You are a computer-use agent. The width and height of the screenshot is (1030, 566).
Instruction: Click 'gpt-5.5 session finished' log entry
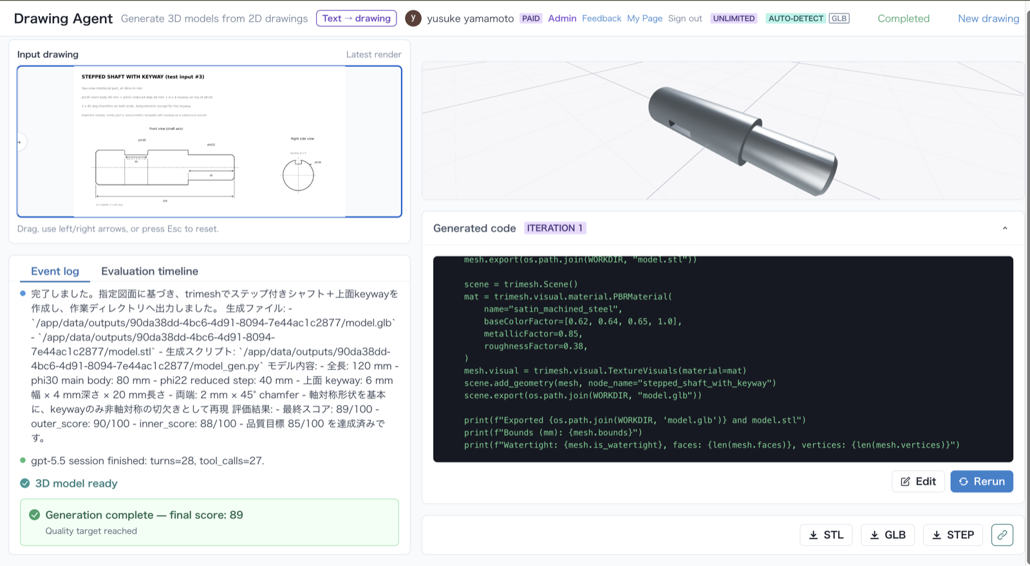click(x=147, y=460)
